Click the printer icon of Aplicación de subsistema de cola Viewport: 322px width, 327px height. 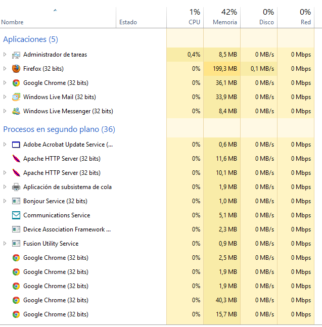(x=16, y=187)
